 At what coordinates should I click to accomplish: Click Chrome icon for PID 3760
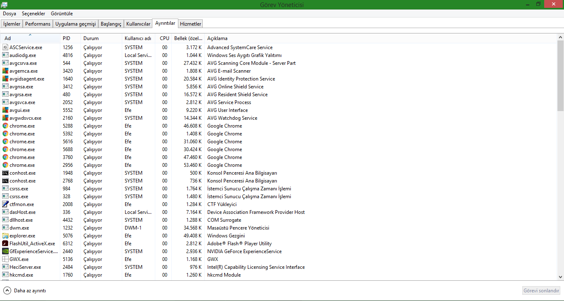coord(5,157)
